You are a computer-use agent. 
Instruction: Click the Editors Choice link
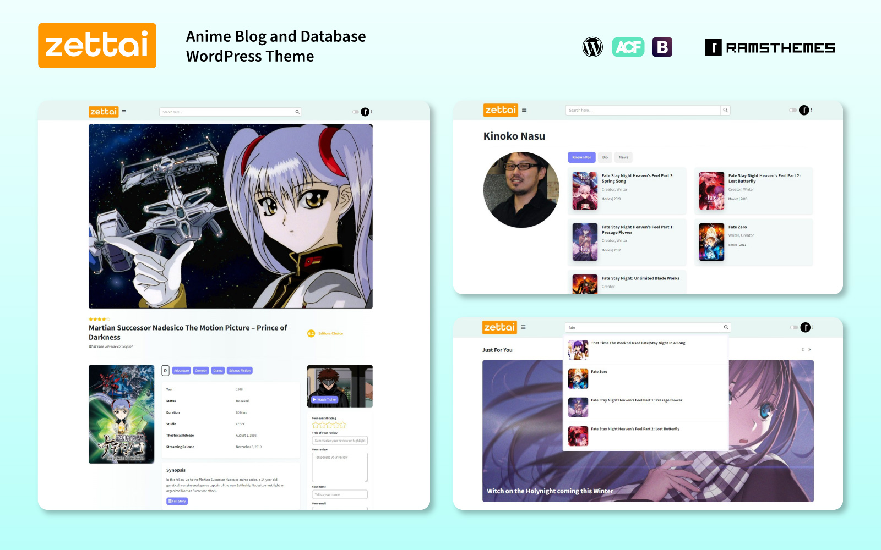click(x=330, y=333)
